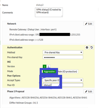Click the Algorithms list text

pos(48,98)
